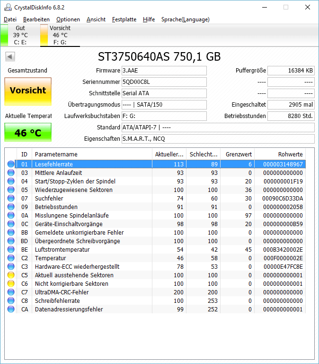Open the Sprache(Language) menu
The height and width of the screenshot is (364, 319).
[x=186, y=19]
